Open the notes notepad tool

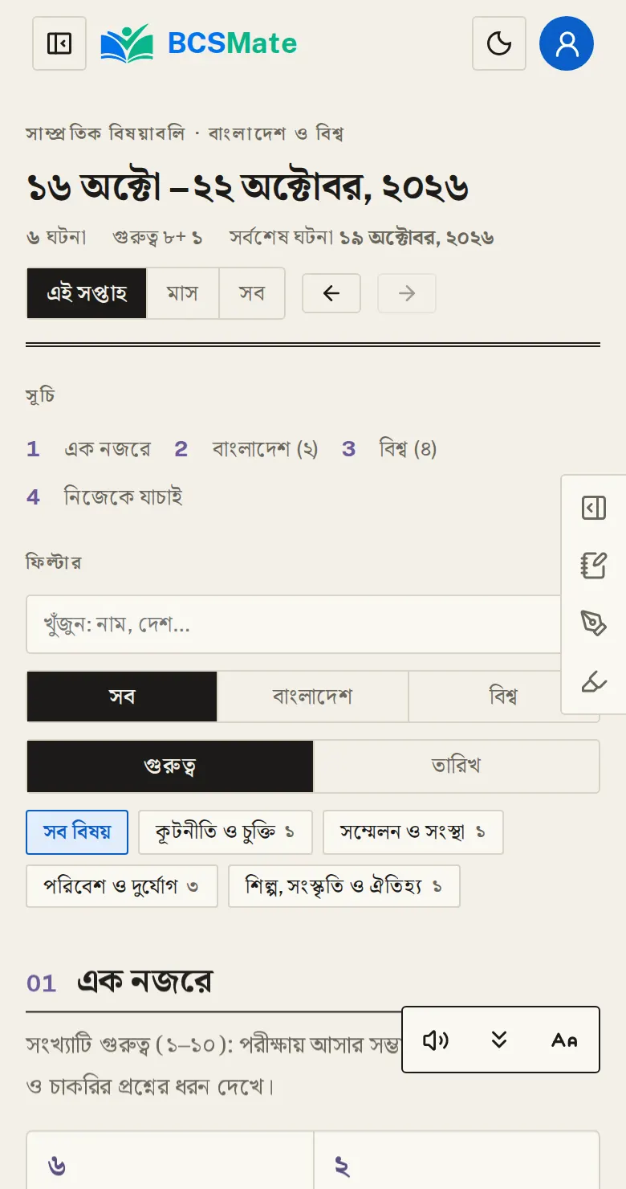tap(594, 566)
